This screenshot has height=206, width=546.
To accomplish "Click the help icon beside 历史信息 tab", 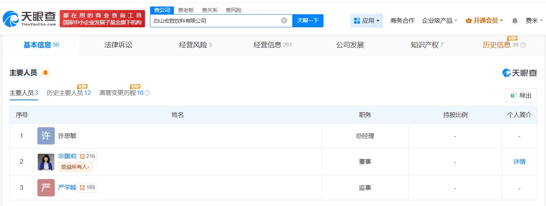I will (x=523, y=45).
